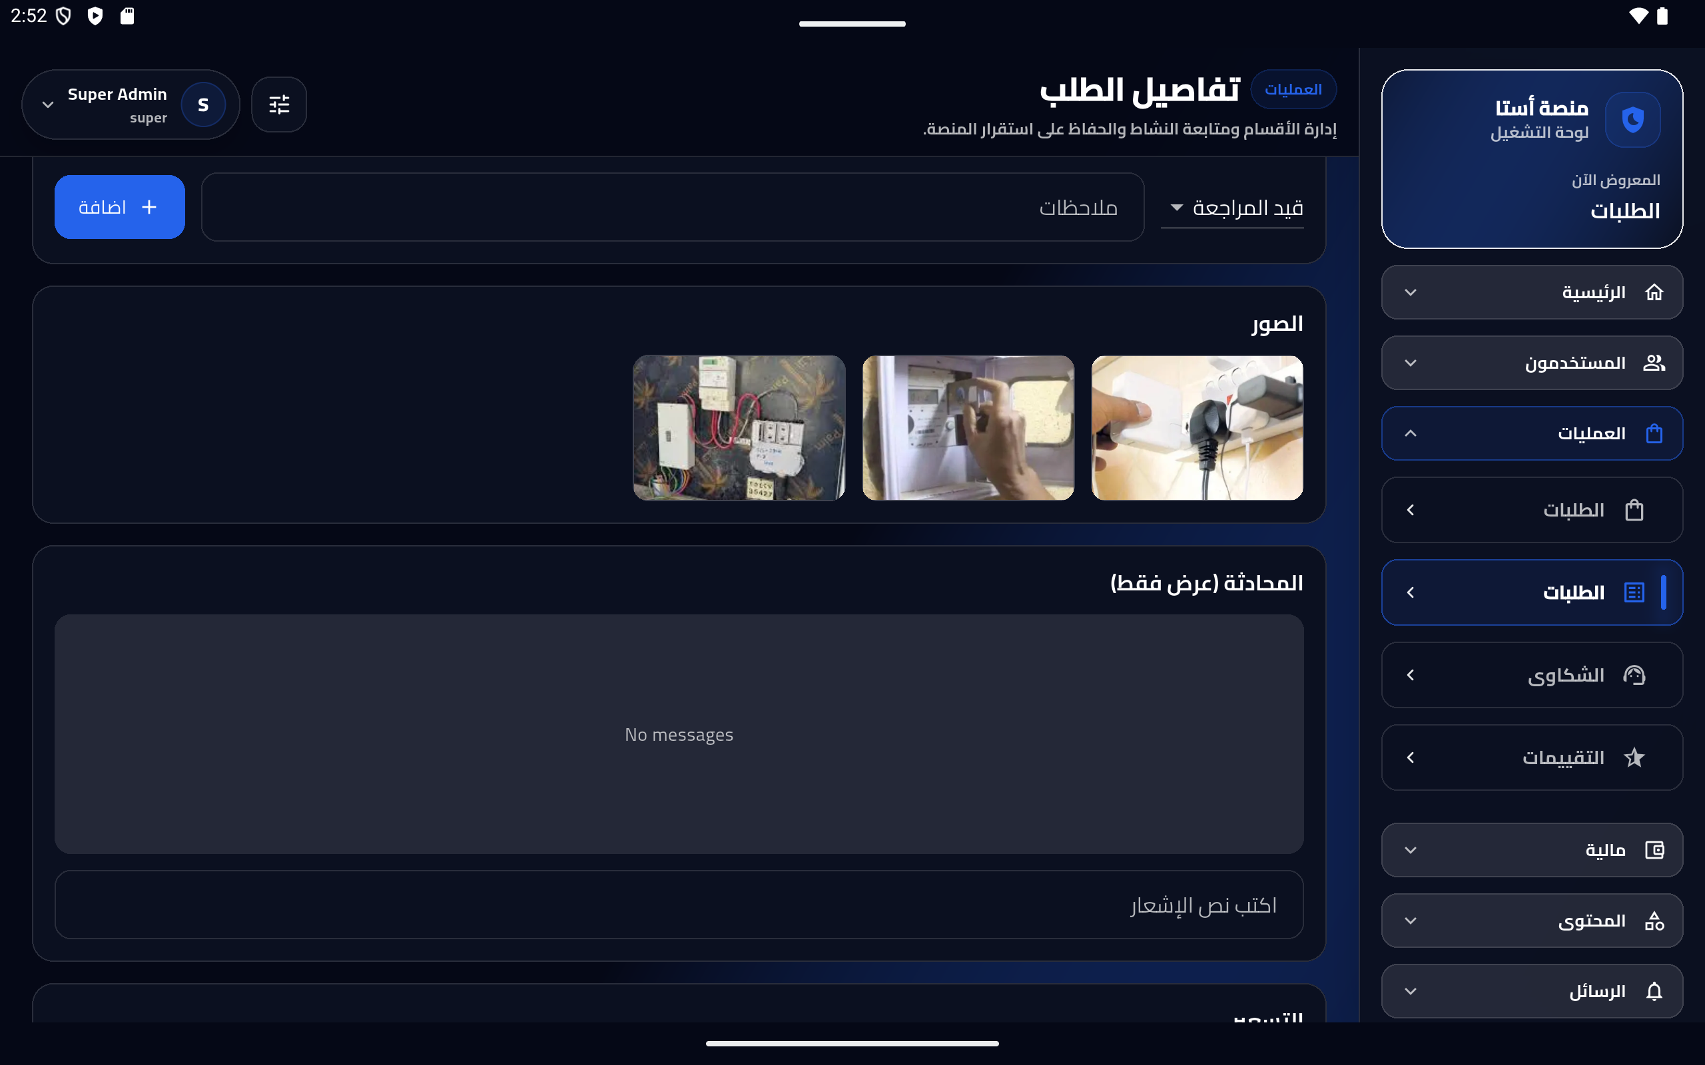The width and height of the screenshot is (1705, 1065).
Task: Click the الطلبات currently-displayed header card
Action: (1532, 158)
